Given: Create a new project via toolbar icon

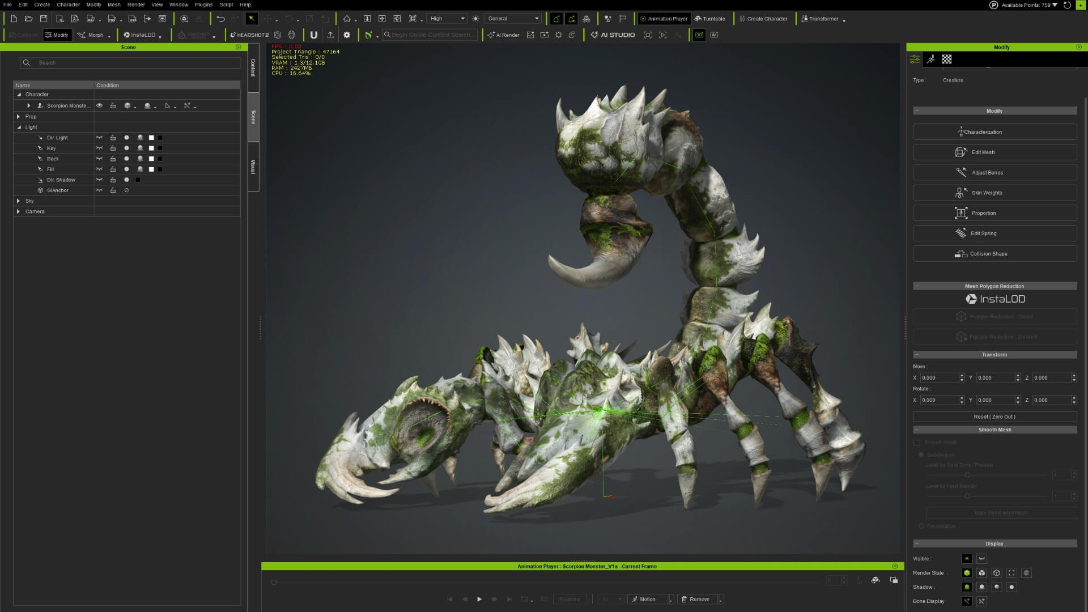Looking at the screenshot, I should click(14, 19).
